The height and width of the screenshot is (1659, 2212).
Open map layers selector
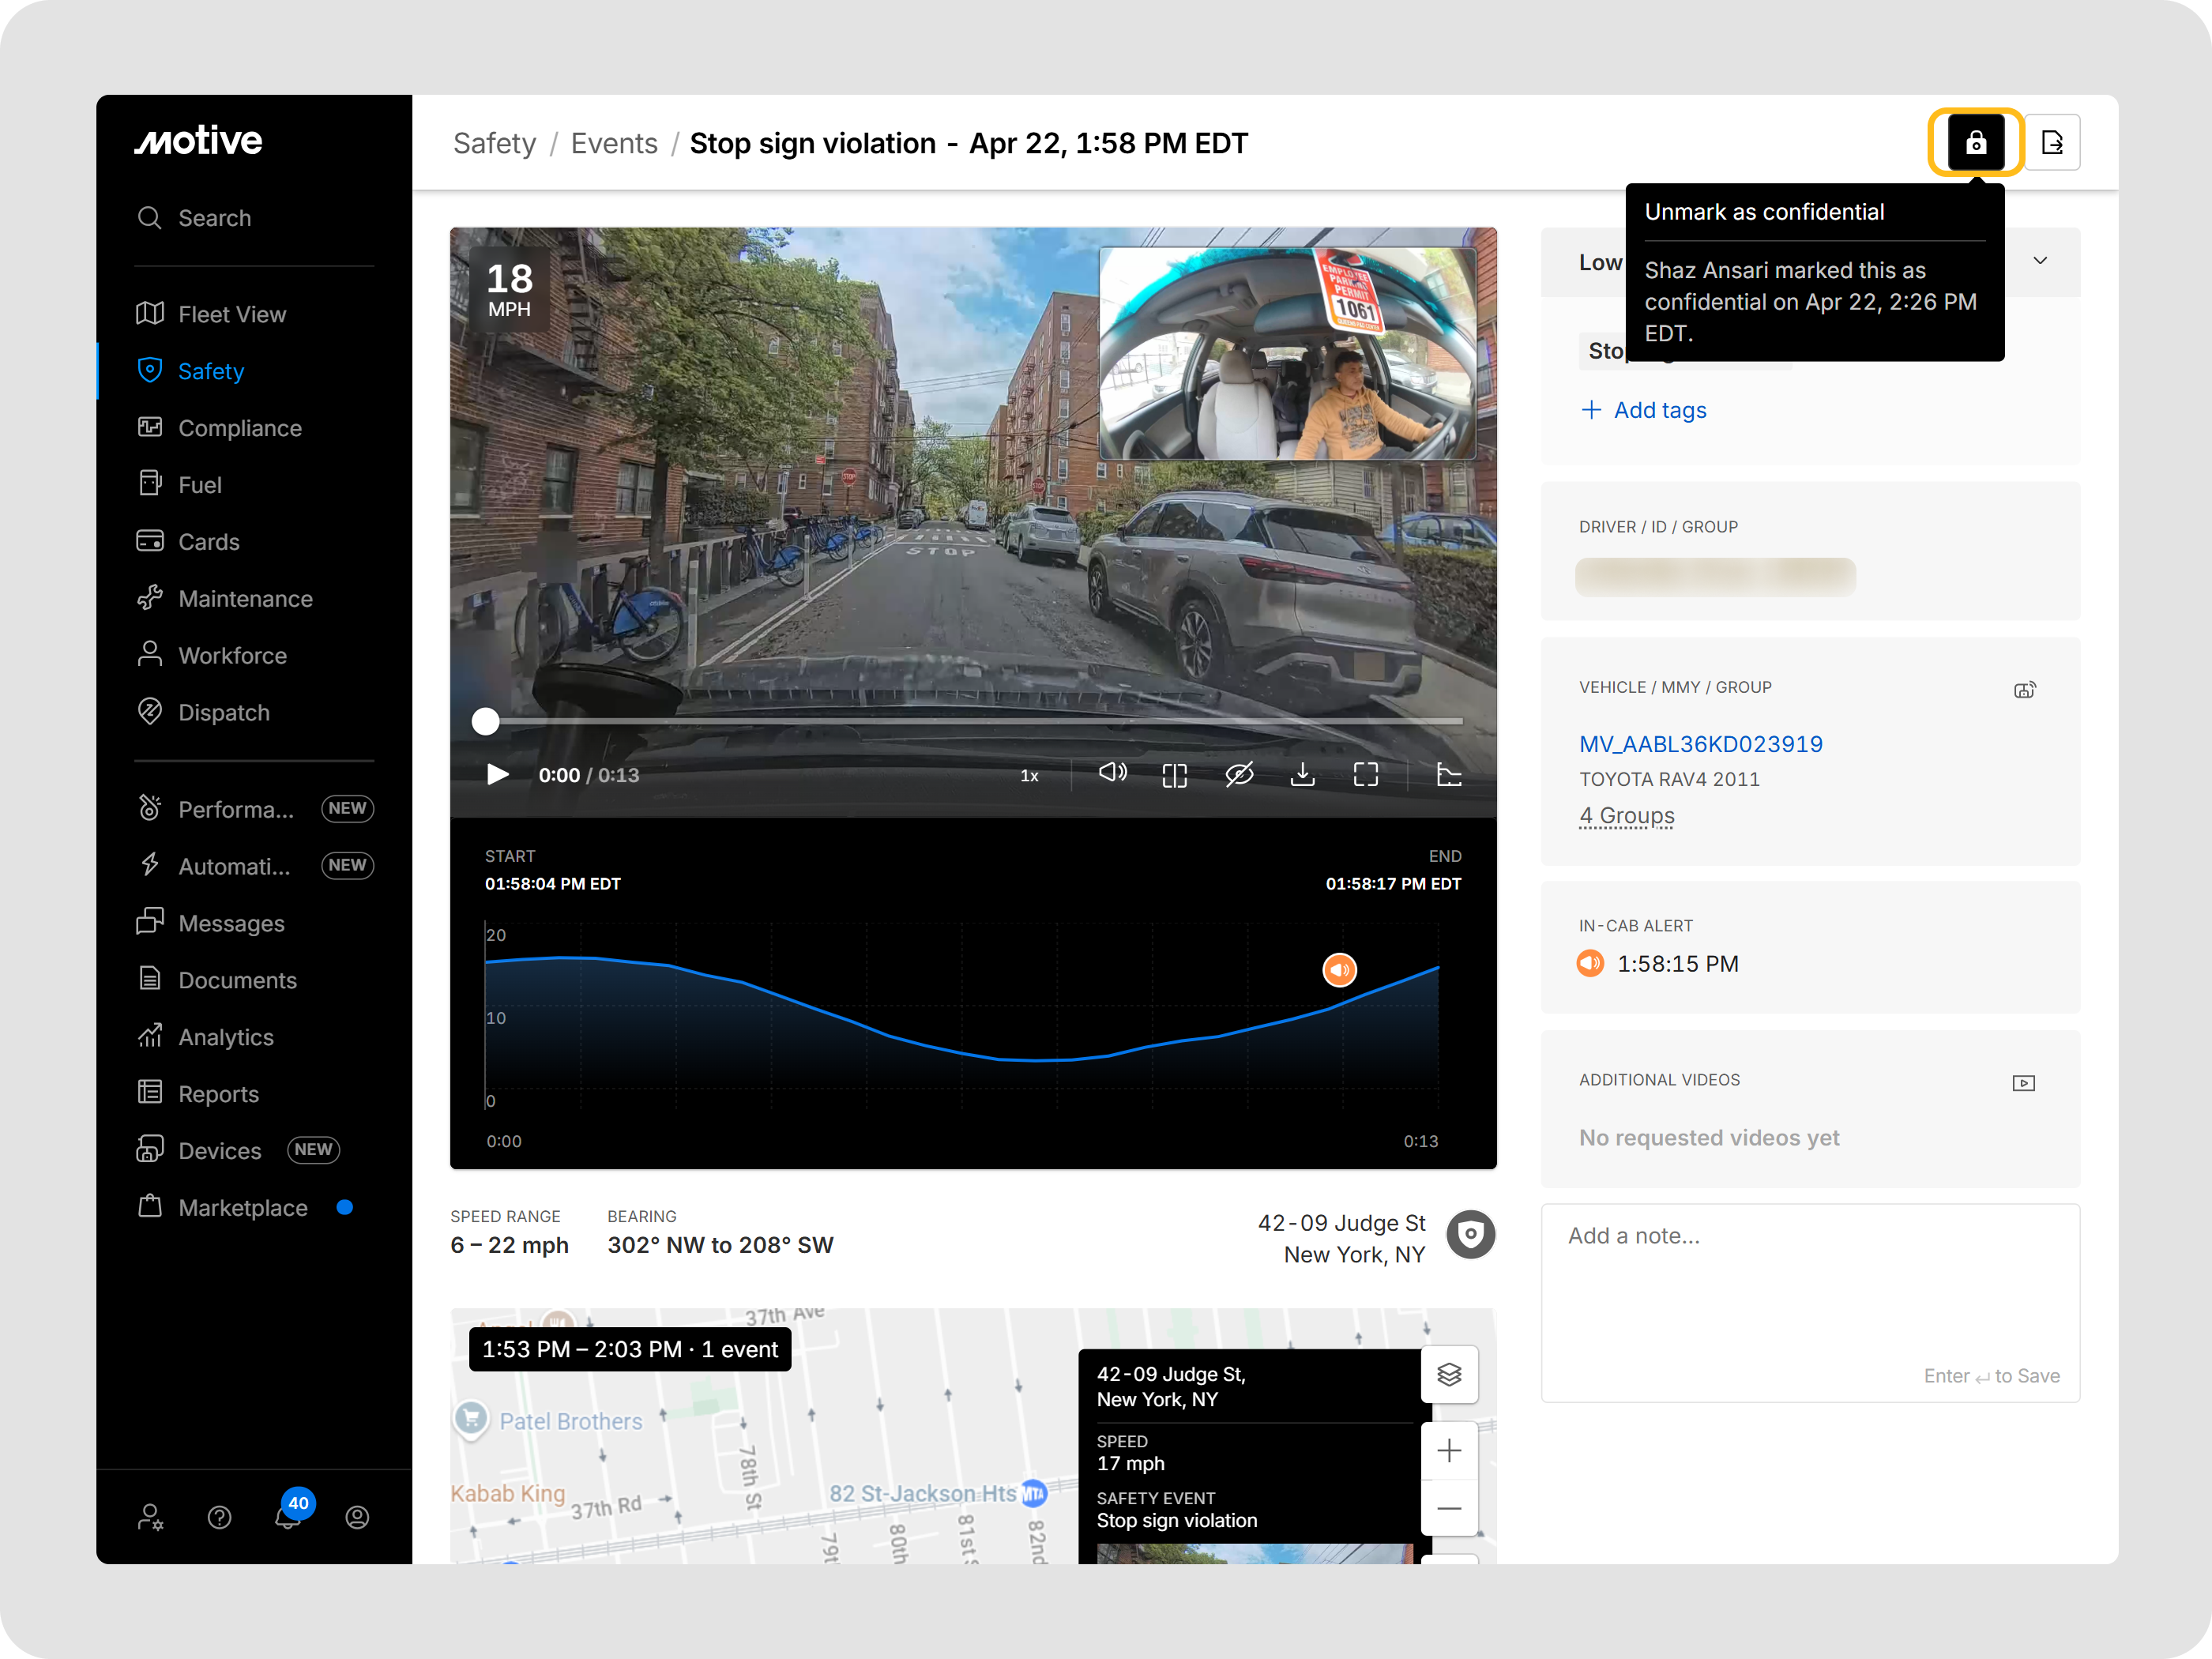[x=1449, y=1374]
